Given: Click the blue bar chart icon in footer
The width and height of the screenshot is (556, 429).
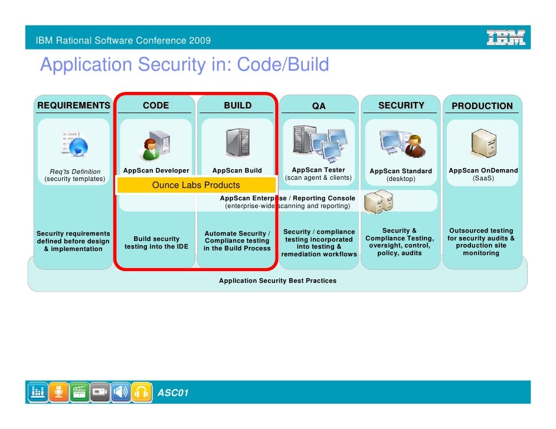Looking at the screenshot, I should 38,392.
